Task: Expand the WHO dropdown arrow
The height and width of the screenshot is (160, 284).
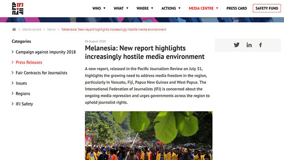Action: 104,8
